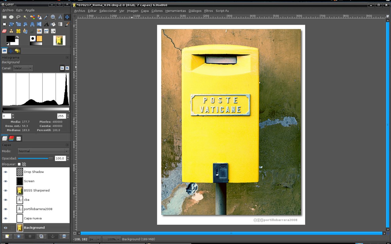Hide the Screen layer
This screenshot has width=391, height=244.
pos(5,181)
